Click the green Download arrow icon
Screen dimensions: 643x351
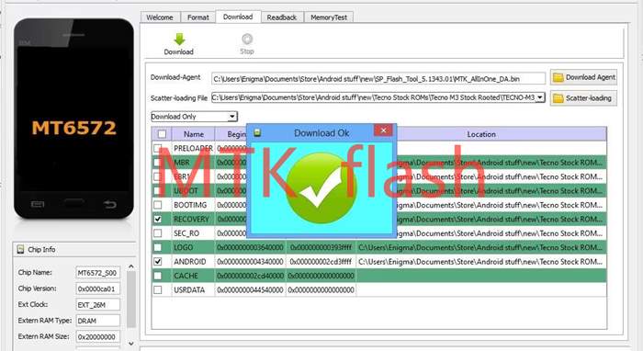179,39
